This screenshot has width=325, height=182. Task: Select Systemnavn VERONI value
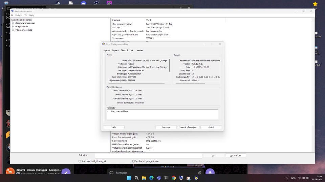(x=150, y=38)
